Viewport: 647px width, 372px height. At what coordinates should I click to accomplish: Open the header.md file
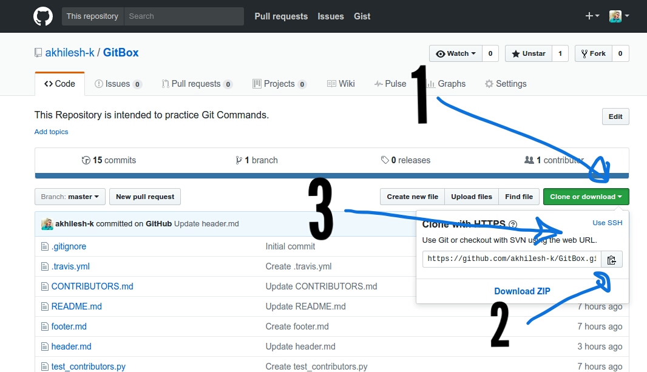[x=72, y=347]
